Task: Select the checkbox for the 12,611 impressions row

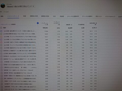Action: coord(1,37)
